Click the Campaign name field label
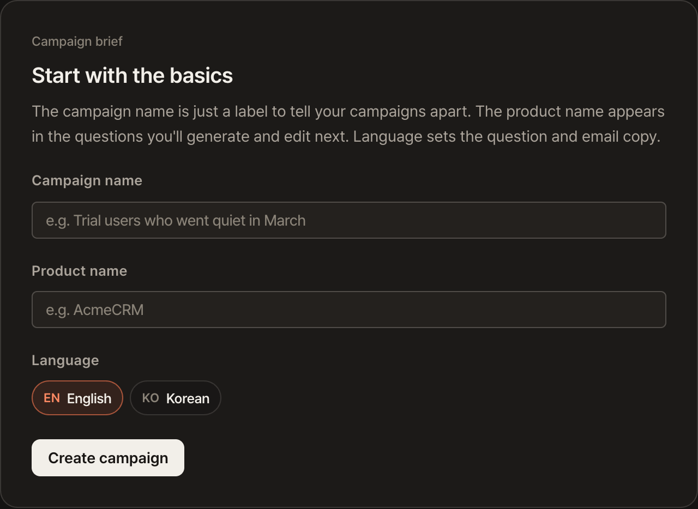The height and width of the screenshot is (509, 698). (87, 180)
